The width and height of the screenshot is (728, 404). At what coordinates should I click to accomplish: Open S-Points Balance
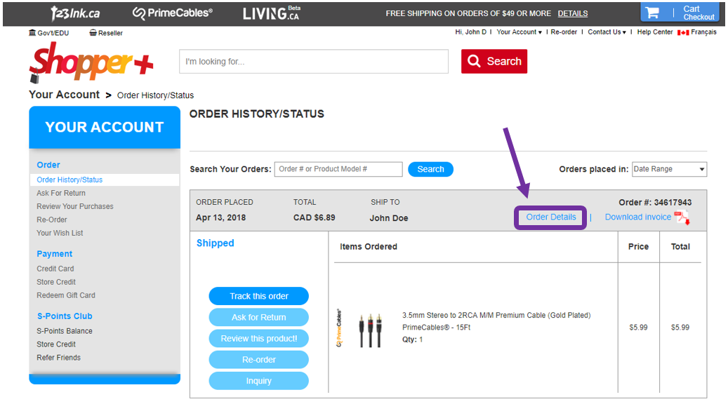click(x=64, y=331)
